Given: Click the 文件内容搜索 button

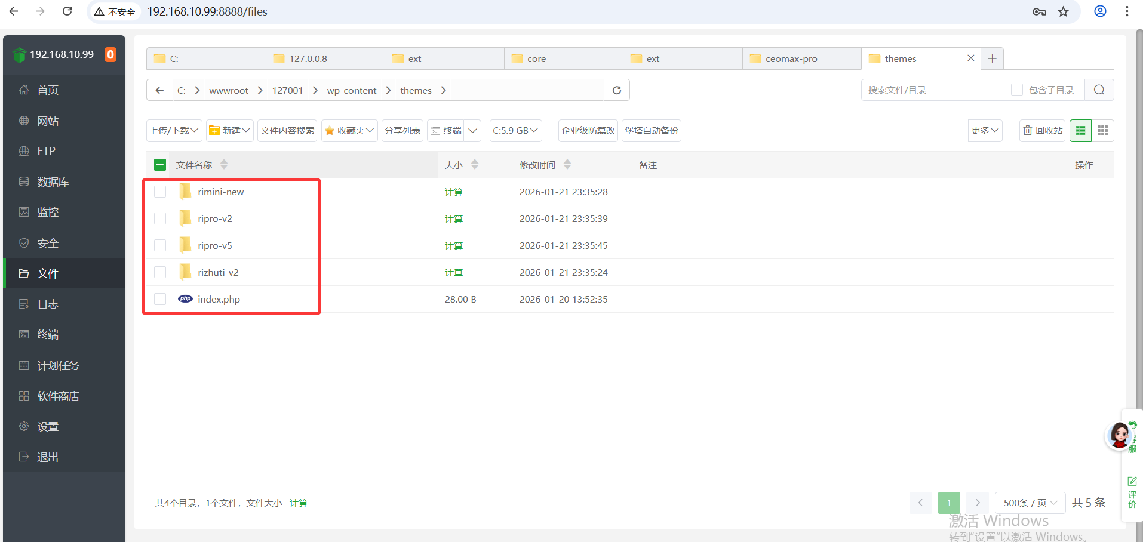Looking at the screenshot, I should [x=287, y=131].
